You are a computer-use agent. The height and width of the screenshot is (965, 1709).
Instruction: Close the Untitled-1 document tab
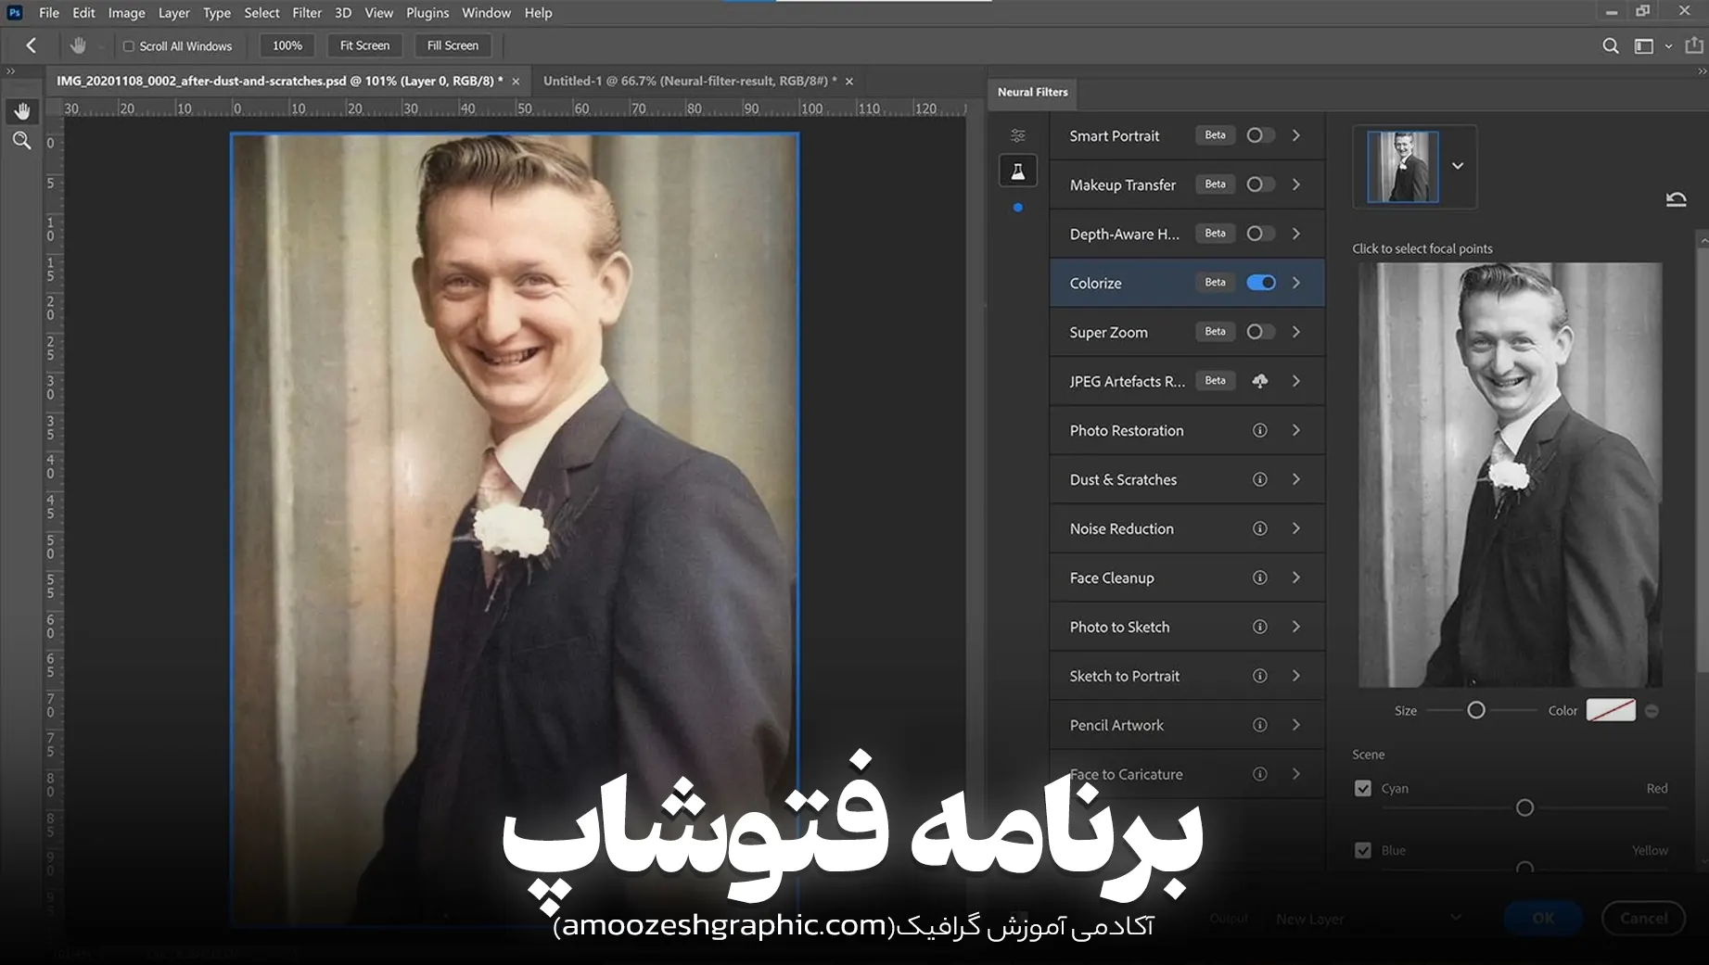(x=849, y=82)
